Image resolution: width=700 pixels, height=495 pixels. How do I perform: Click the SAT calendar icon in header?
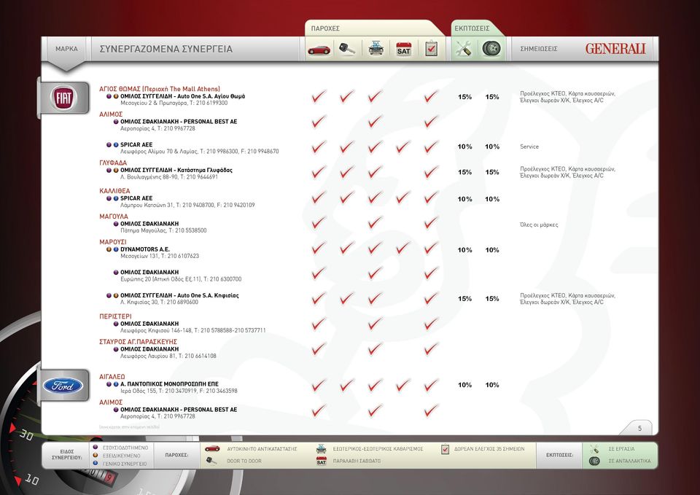(x=403, y=49)
